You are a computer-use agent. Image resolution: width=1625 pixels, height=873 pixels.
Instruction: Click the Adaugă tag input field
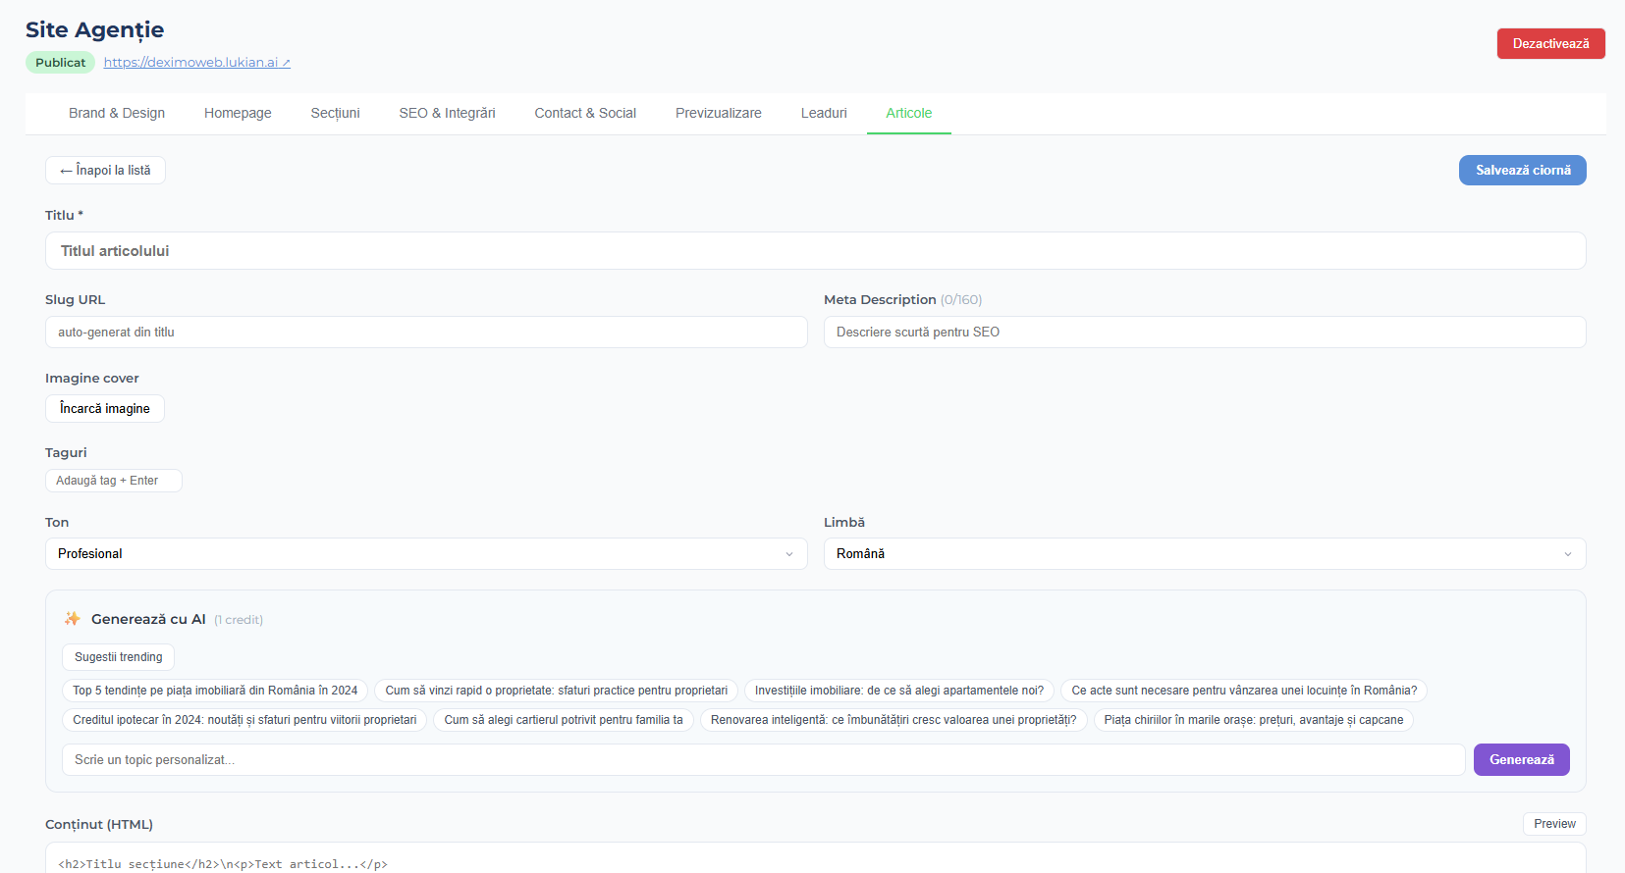[113, 481]
